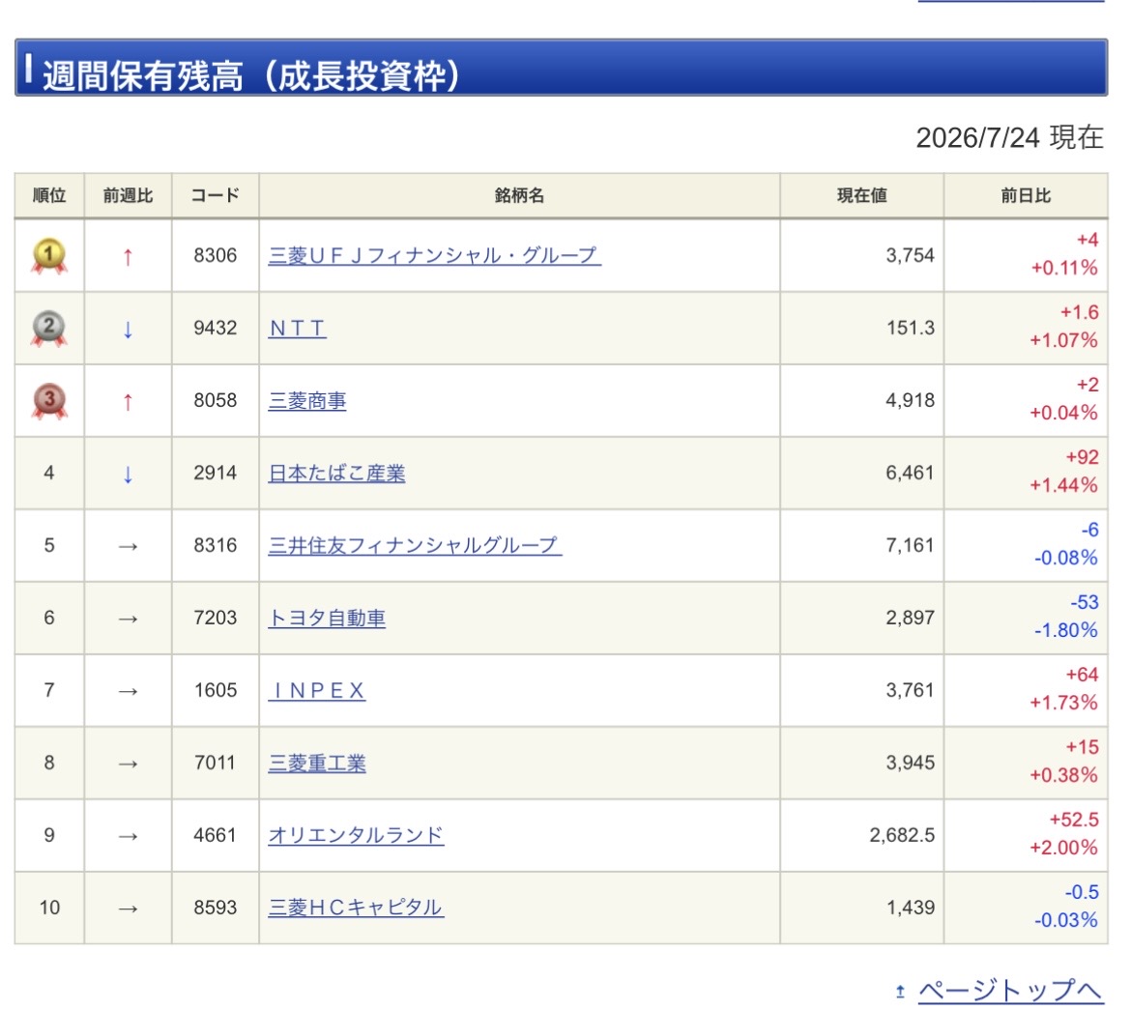Click the sideways arrow in 三菱重工業 row
Viewport: 1131px width, 1010px height.
coord(128,764)
